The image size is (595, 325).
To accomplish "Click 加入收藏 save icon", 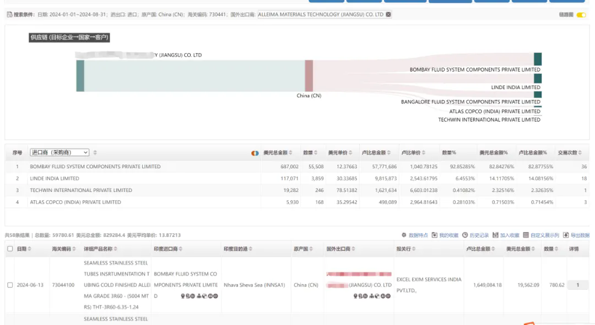I will (x=496, y=235).
